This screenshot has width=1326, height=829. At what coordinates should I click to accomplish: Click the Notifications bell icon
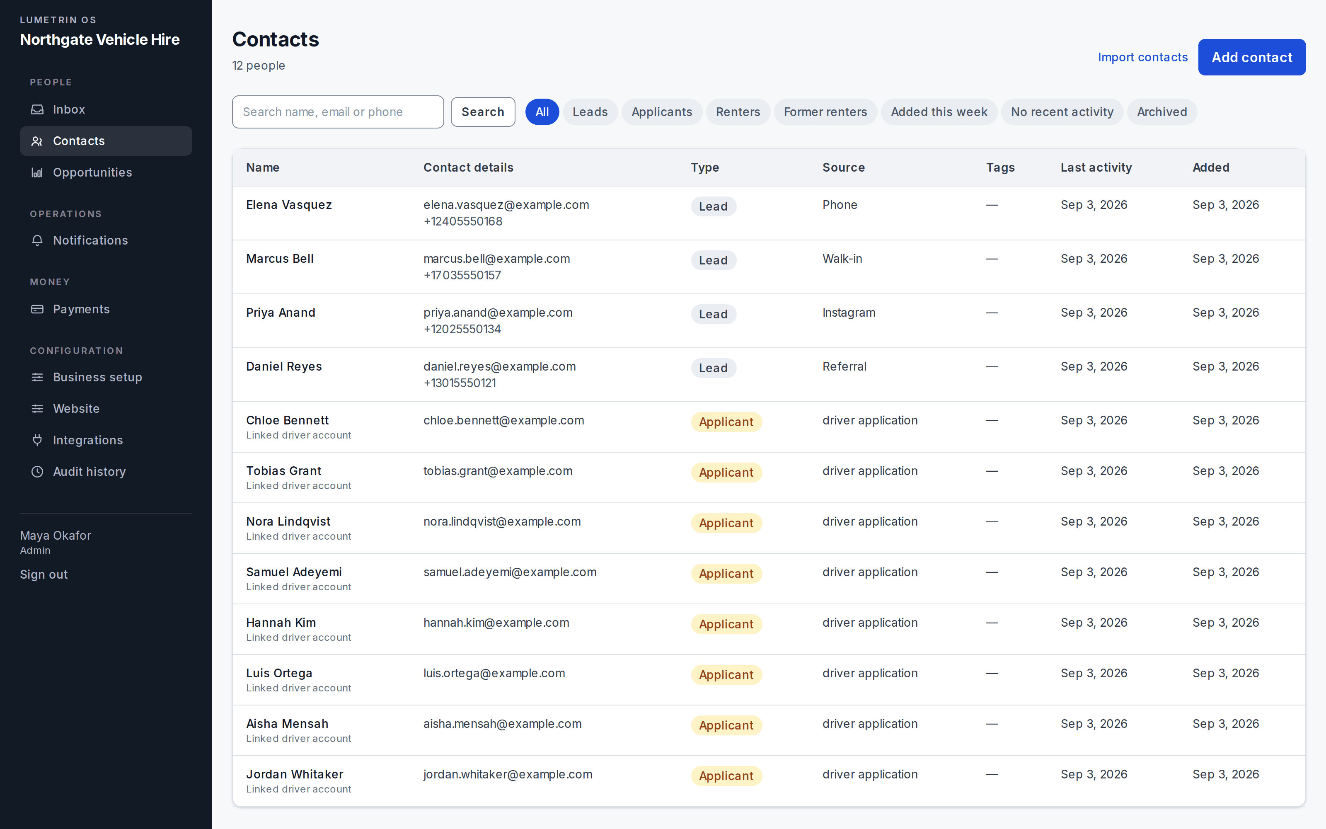(x=37, y=241)
